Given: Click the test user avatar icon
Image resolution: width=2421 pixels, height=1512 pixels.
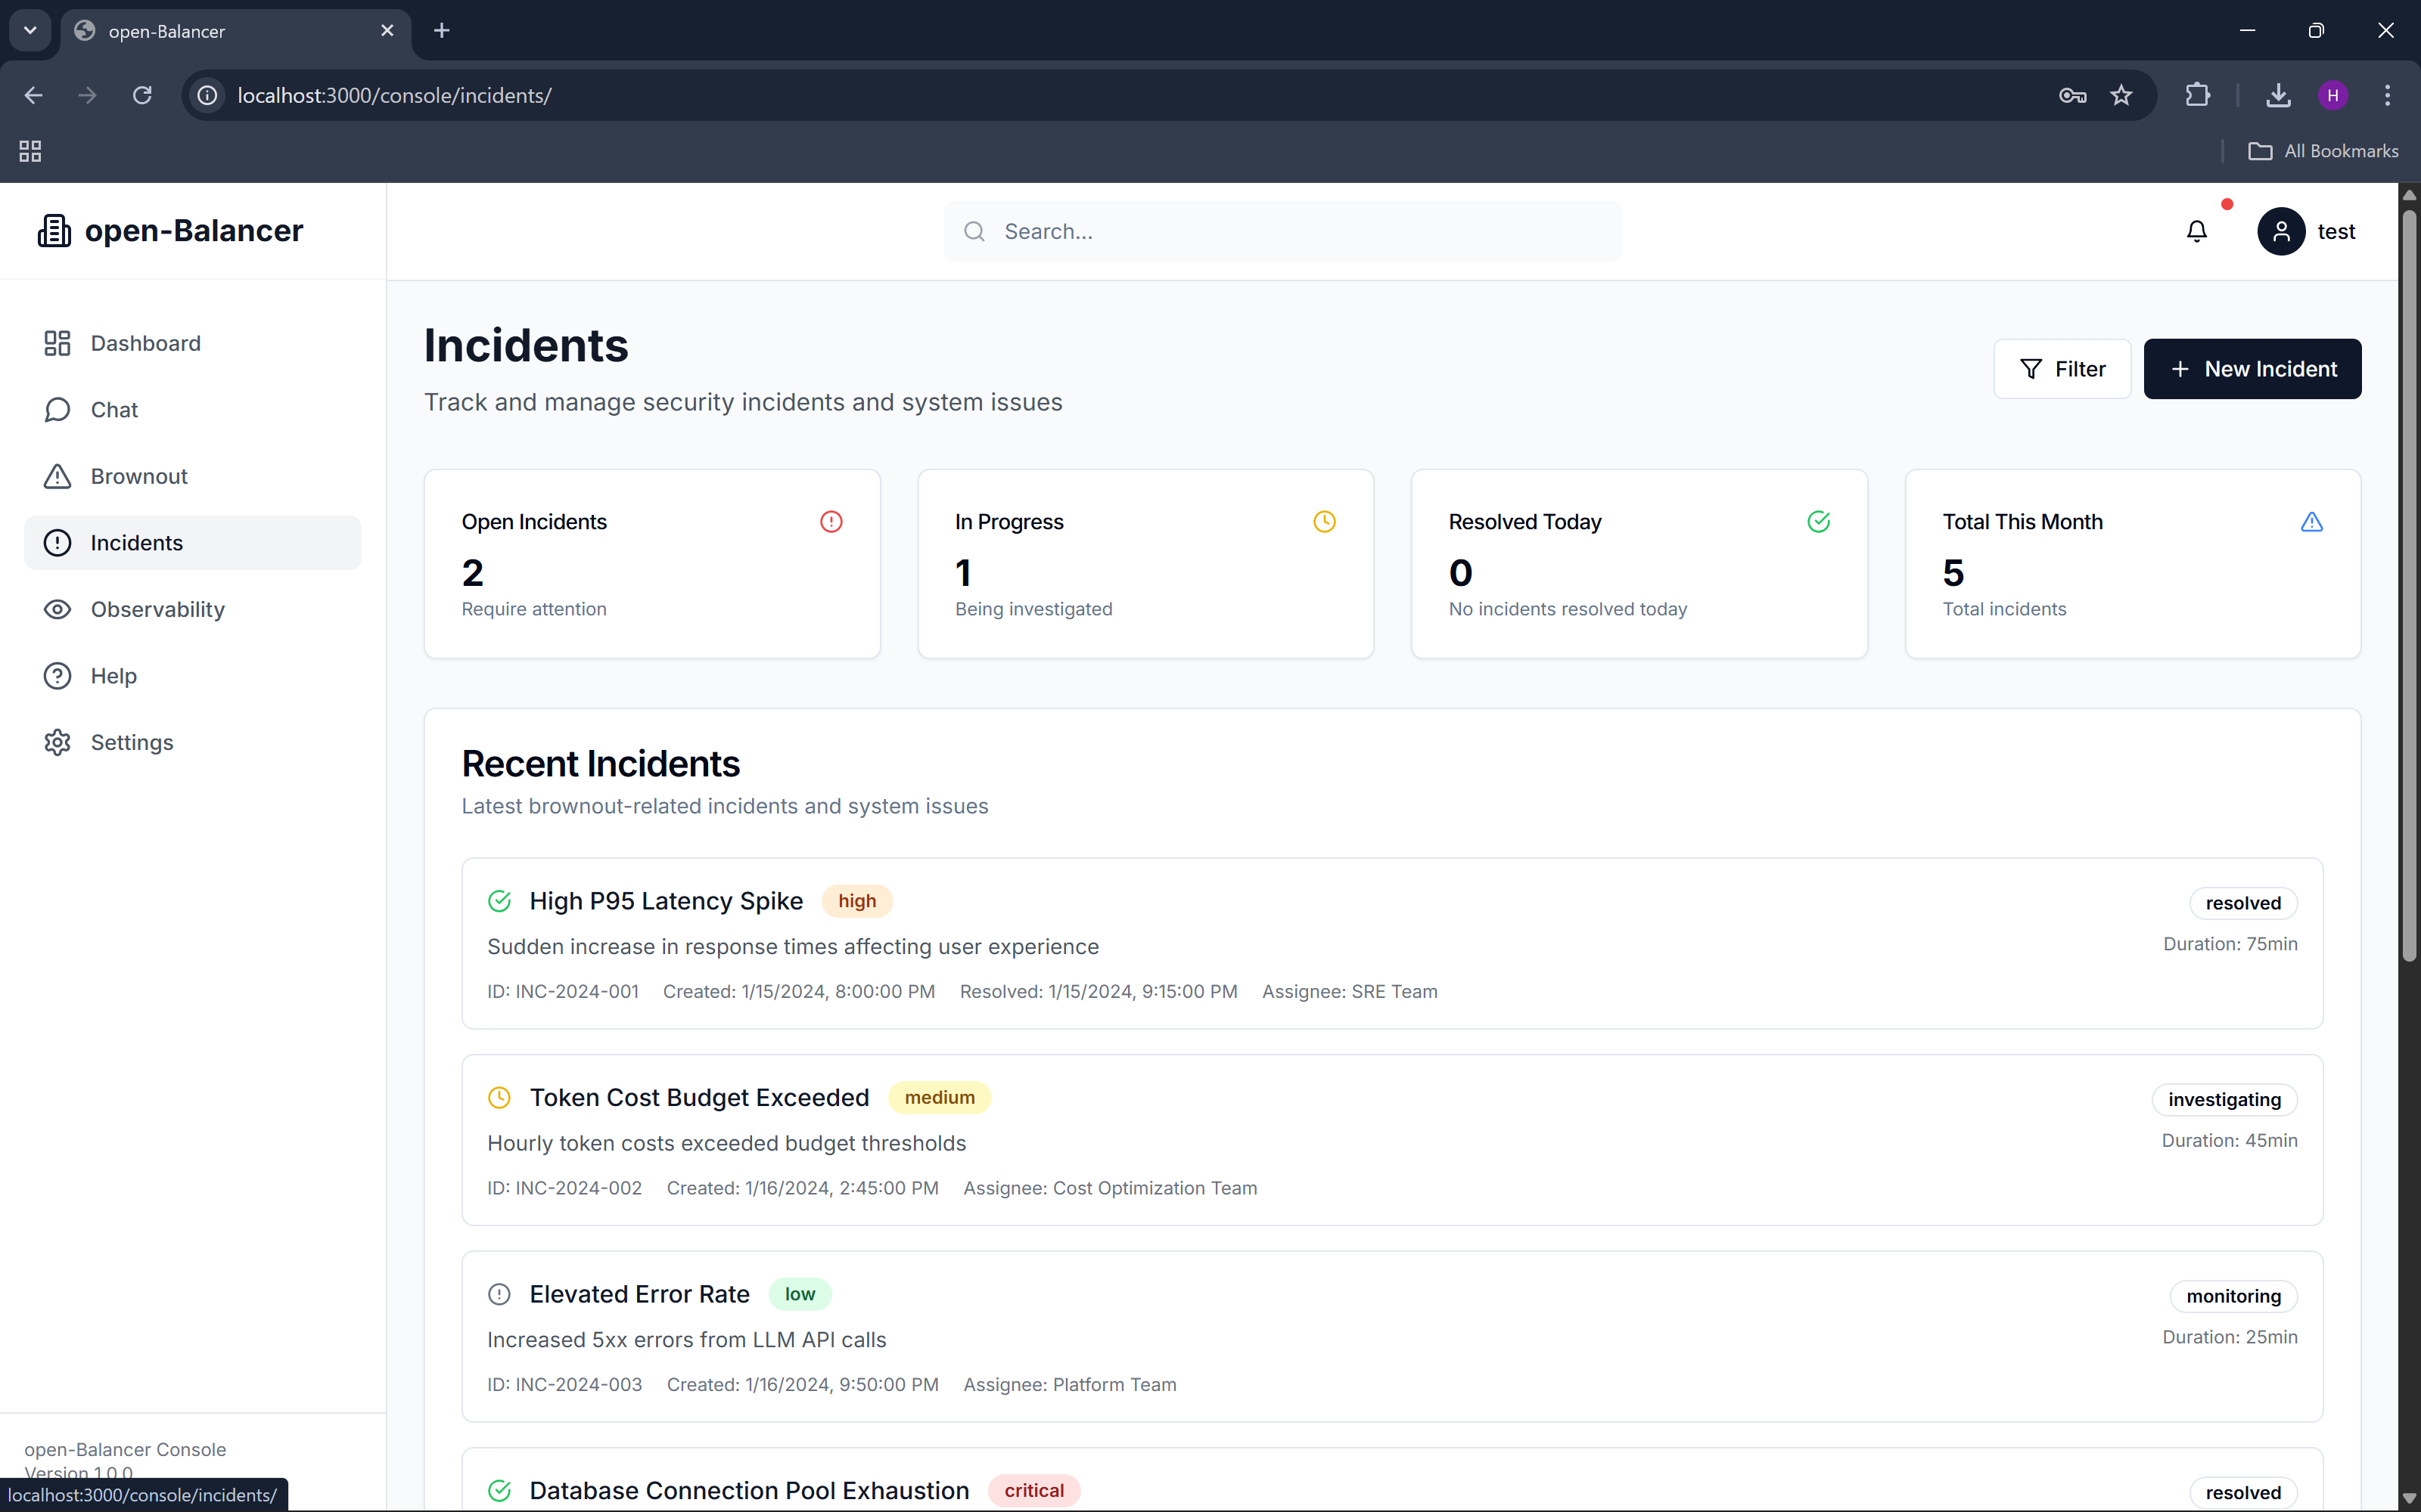Looking at the screenshot, I should (2281, 231).
